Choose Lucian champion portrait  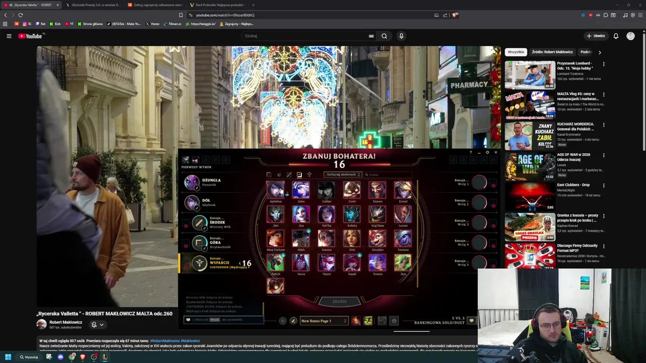click(x=403, y=214)
